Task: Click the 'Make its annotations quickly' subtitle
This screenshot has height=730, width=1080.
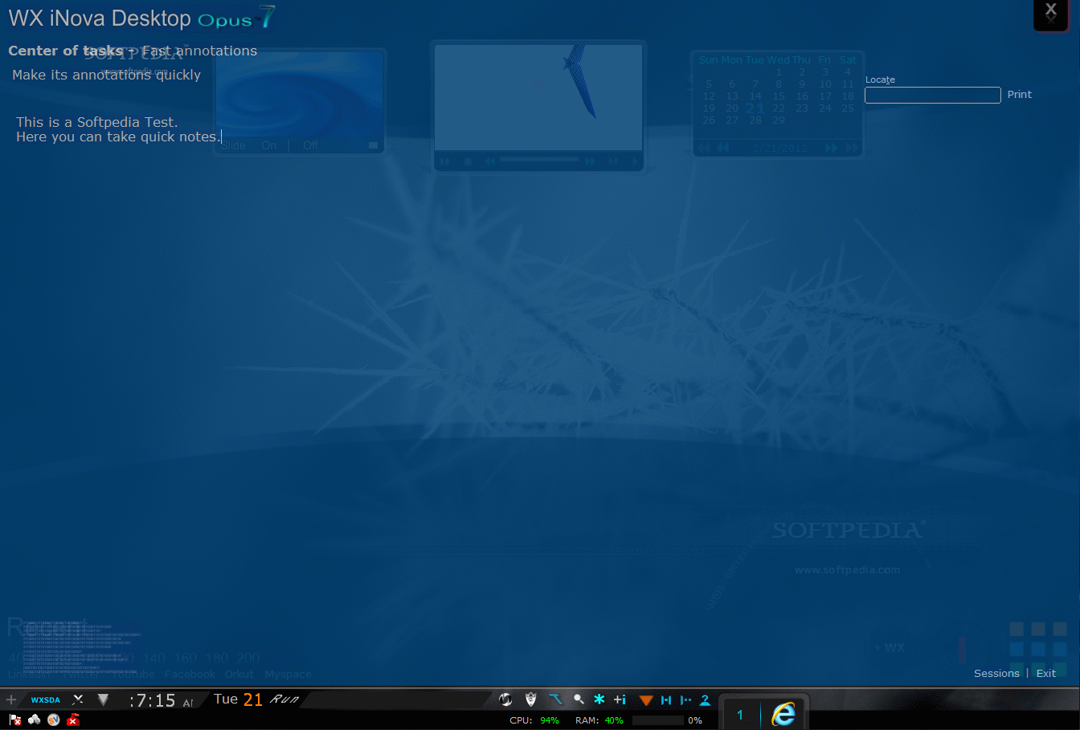Action: click(x=107, y=75)
